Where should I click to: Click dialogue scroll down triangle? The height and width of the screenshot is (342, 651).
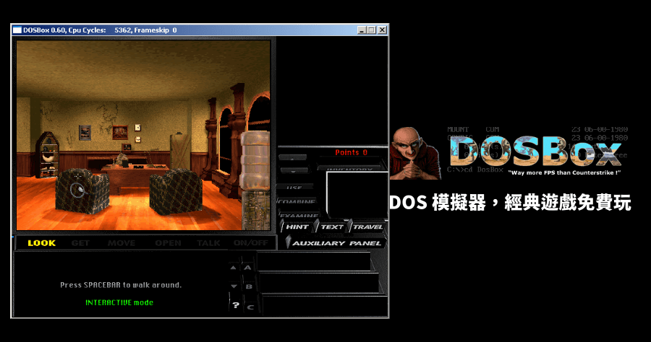pyautogui.click(x=234, y=286)
